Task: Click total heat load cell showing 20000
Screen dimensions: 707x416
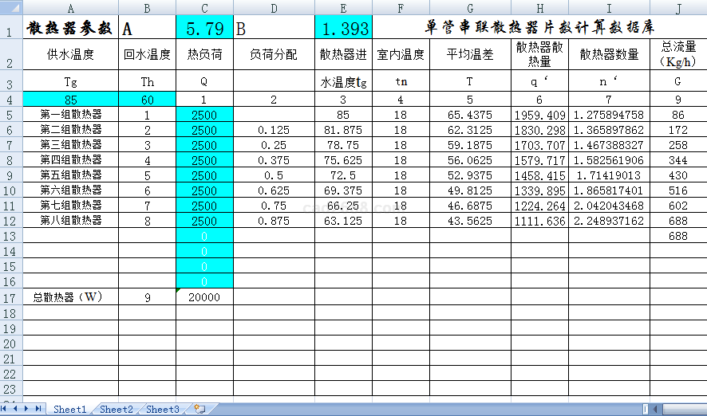Action: 204,297
